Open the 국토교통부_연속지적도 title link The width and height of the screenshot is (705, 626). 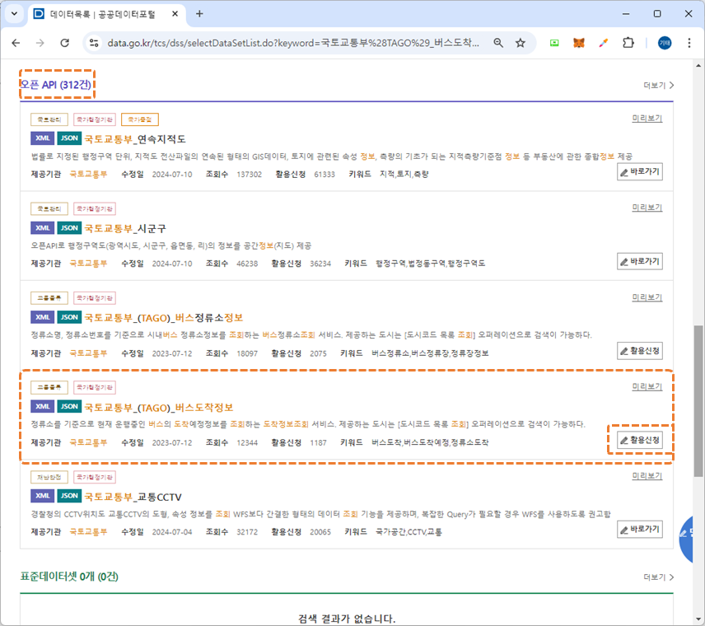135,139
